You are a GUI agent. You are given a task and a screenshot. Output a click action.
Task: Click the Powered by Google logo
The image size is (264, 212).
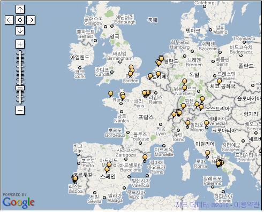point(18,201)
